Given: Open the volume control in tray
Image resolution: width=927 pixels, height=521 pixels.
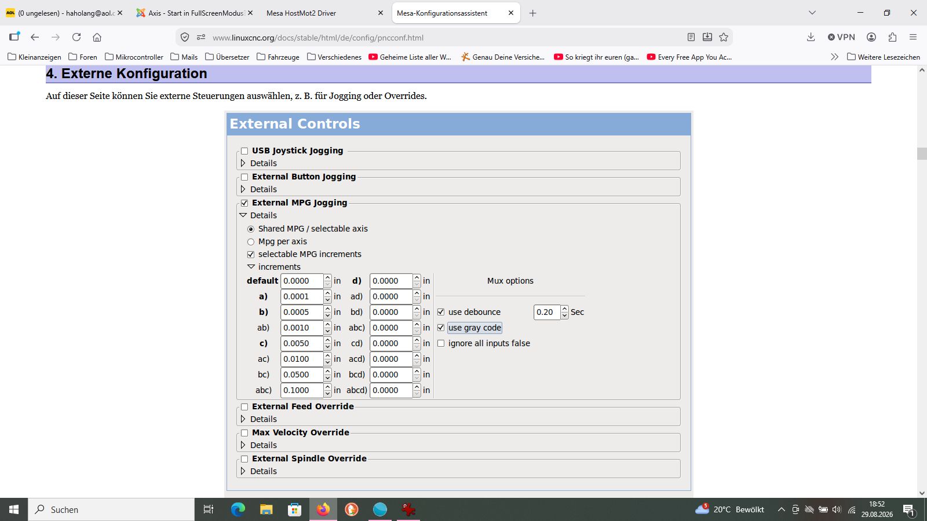Looking at the screenshot, I should pos(837,509).
